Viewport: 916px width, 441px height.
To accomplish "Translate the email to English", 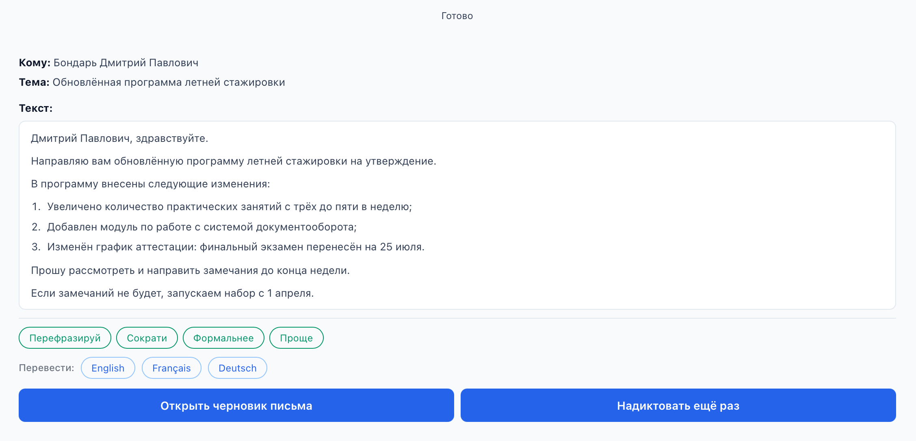I will click(108, 368).
